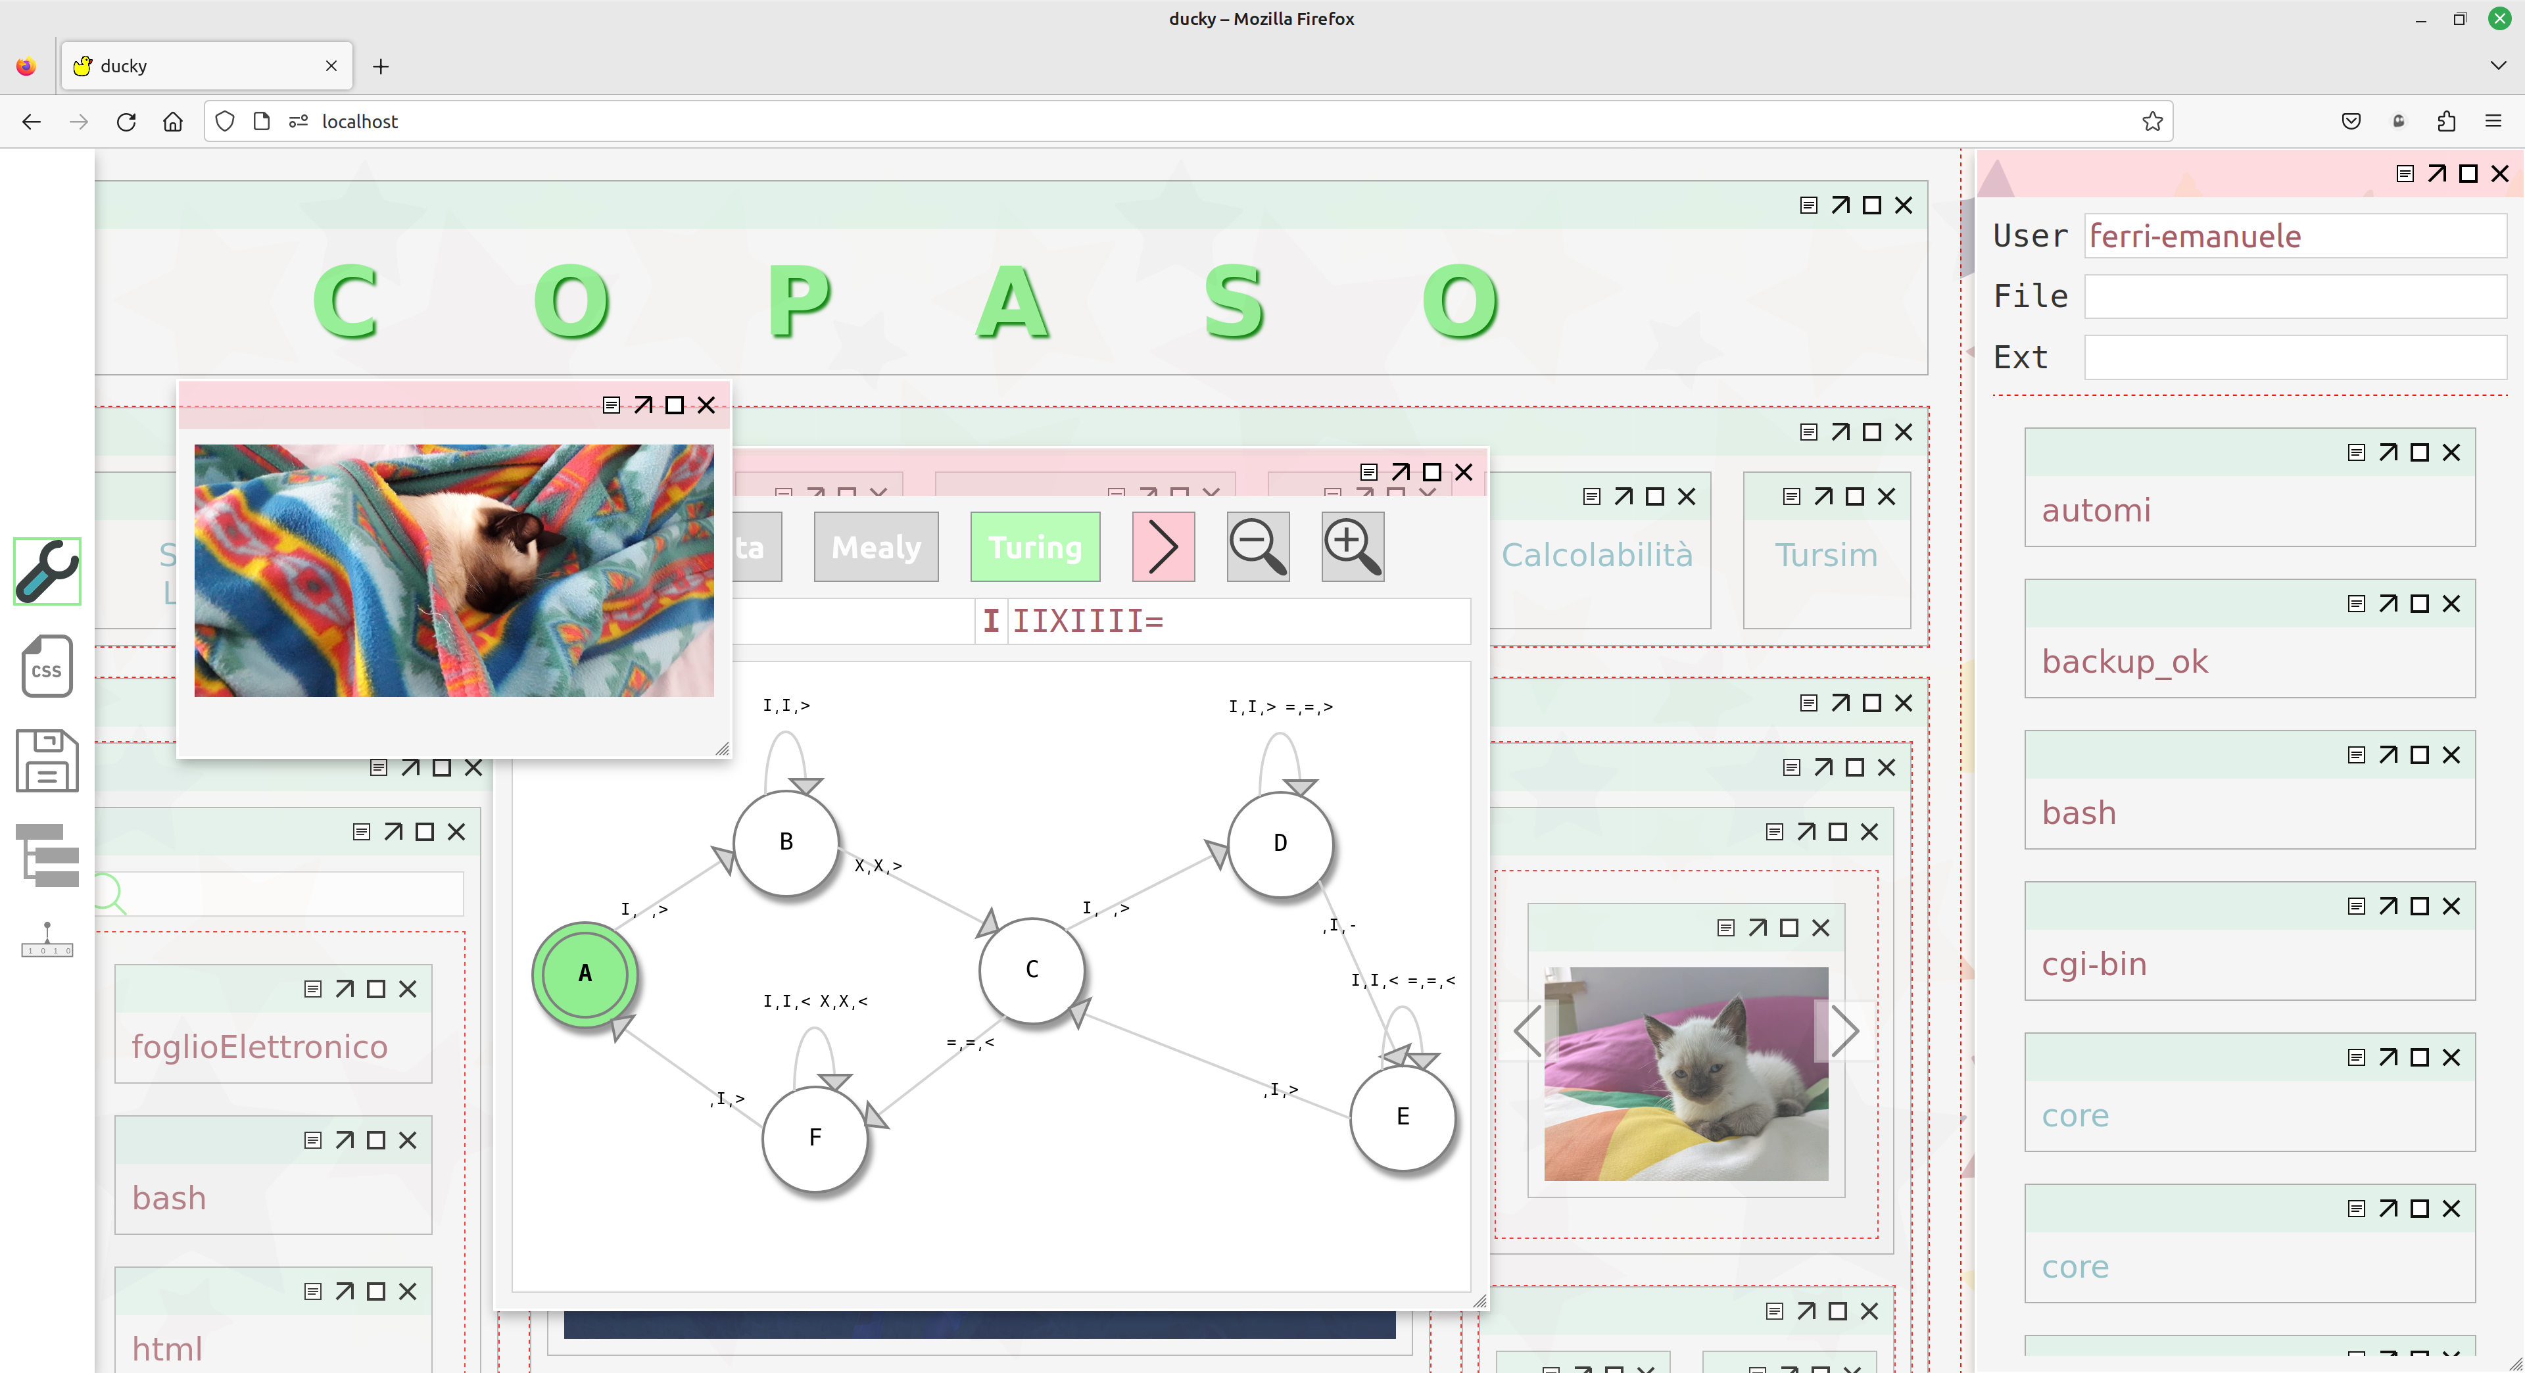Open the cgi-bin folder
This screenshot has width=2525, height=1373.
pos(2094,965)
